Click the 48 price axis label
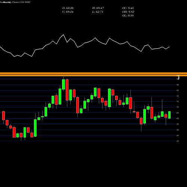Image resolution: width=187 pixels, height=187 pixels. [178, 135]
